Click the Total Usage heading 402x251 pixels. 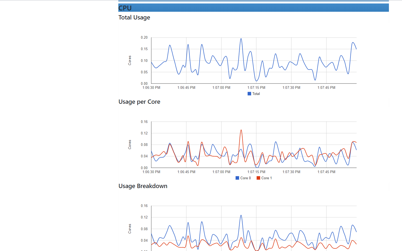(x=134, y=17)
